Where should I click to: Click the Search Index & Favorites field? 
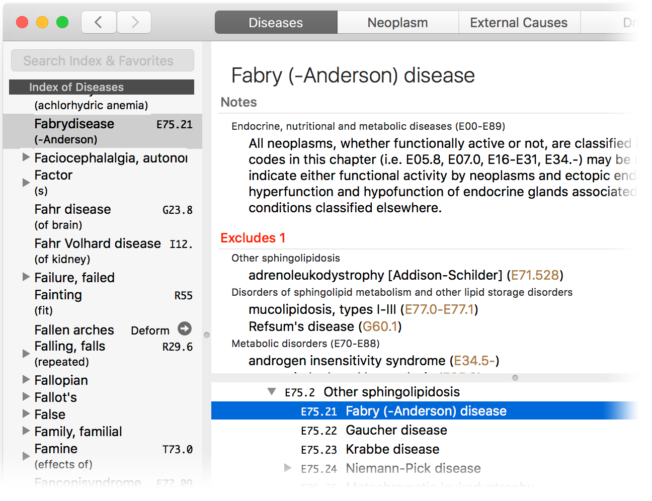click(x=103, y=60)
